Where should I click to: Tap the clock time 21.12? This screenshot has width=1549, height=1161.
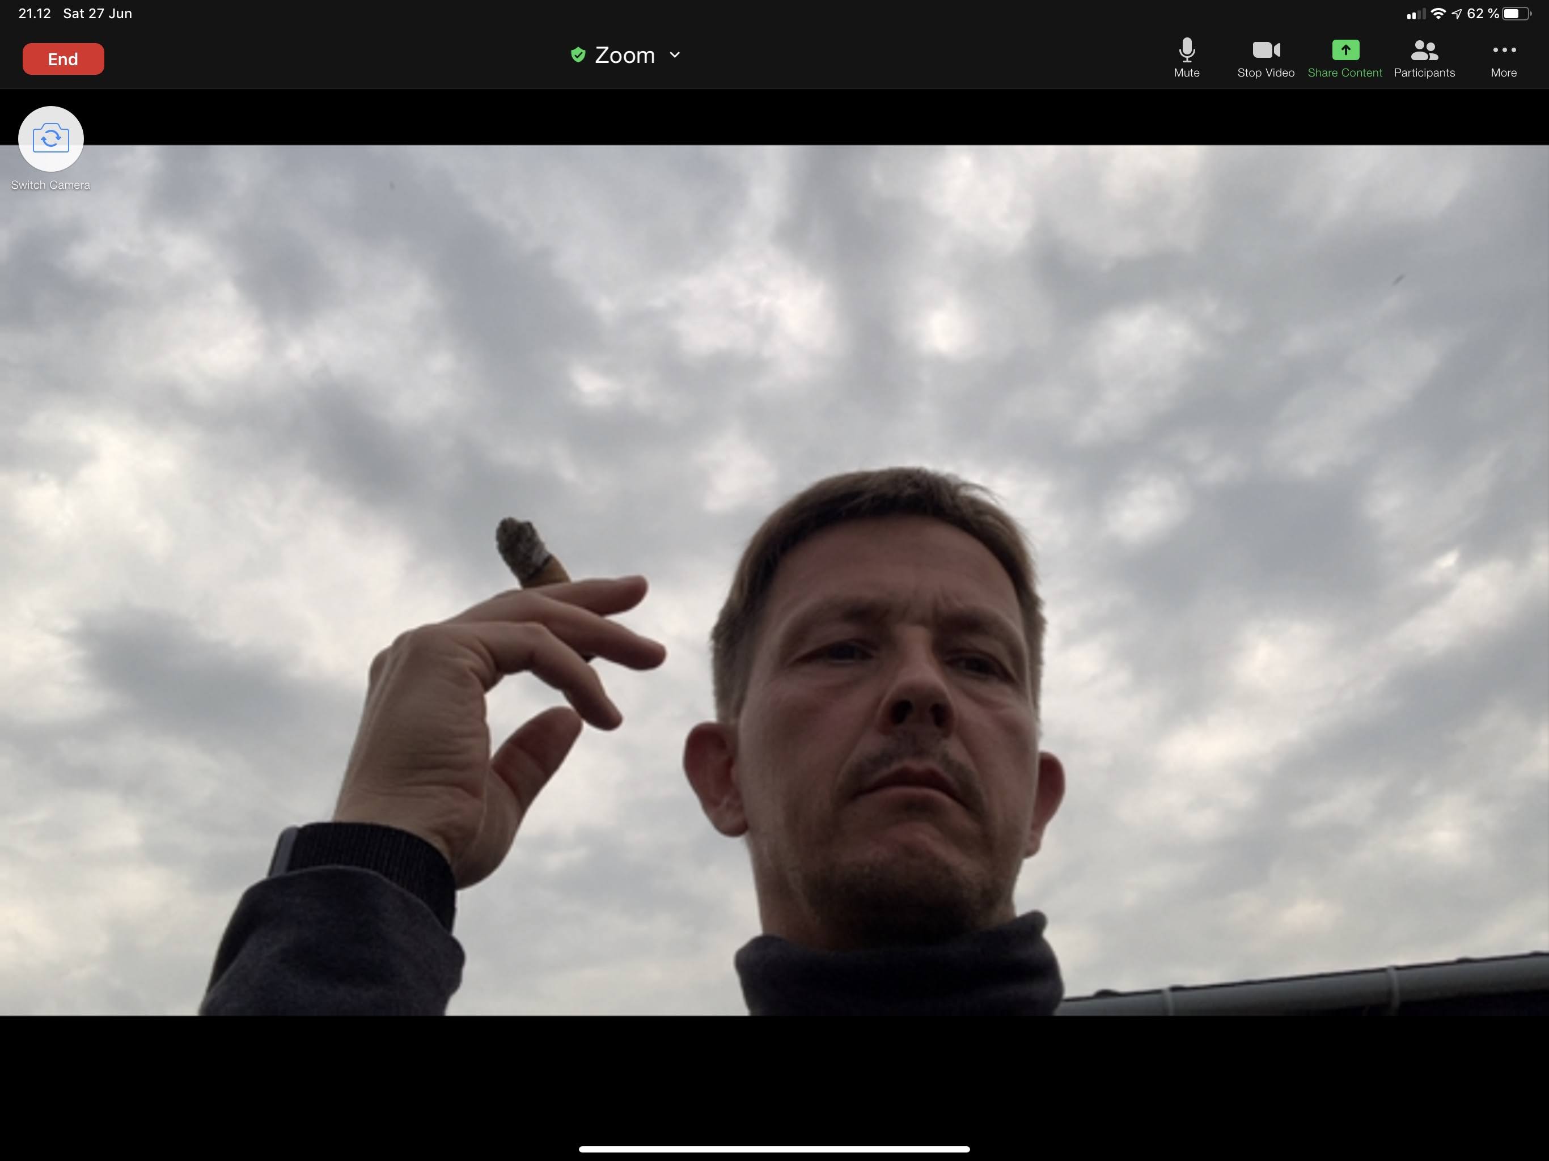tap(35, 13)
